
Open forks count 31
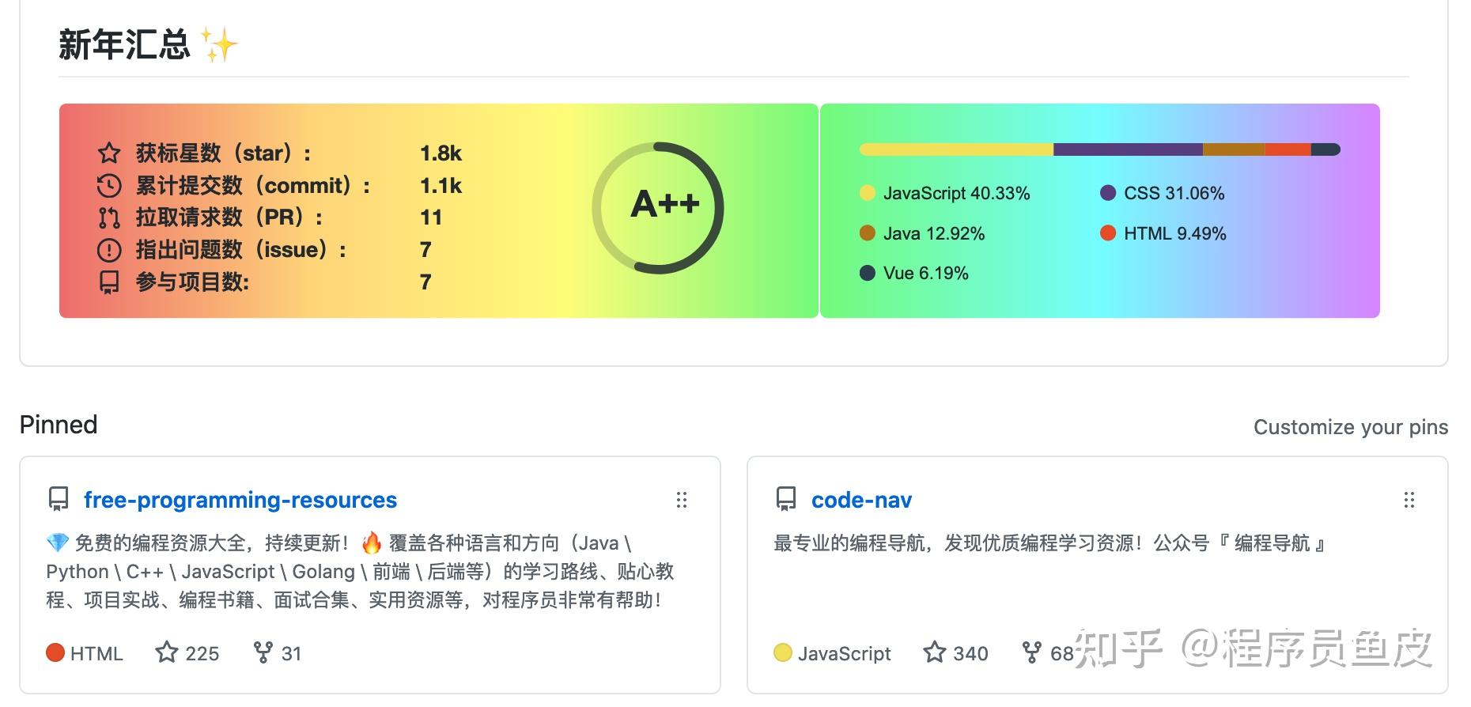291,653
